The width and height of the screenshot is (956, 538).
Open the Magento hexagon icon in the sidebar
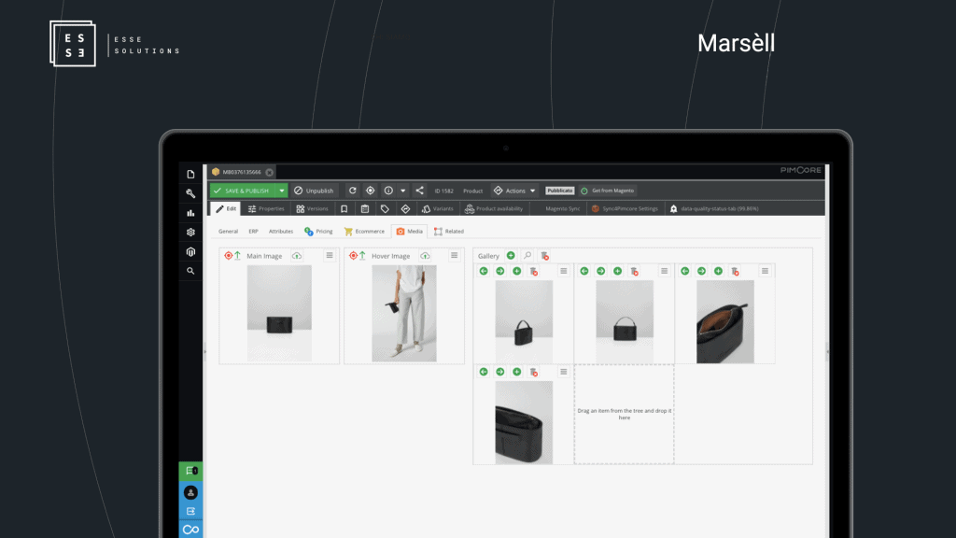click(x=190, y=251)
